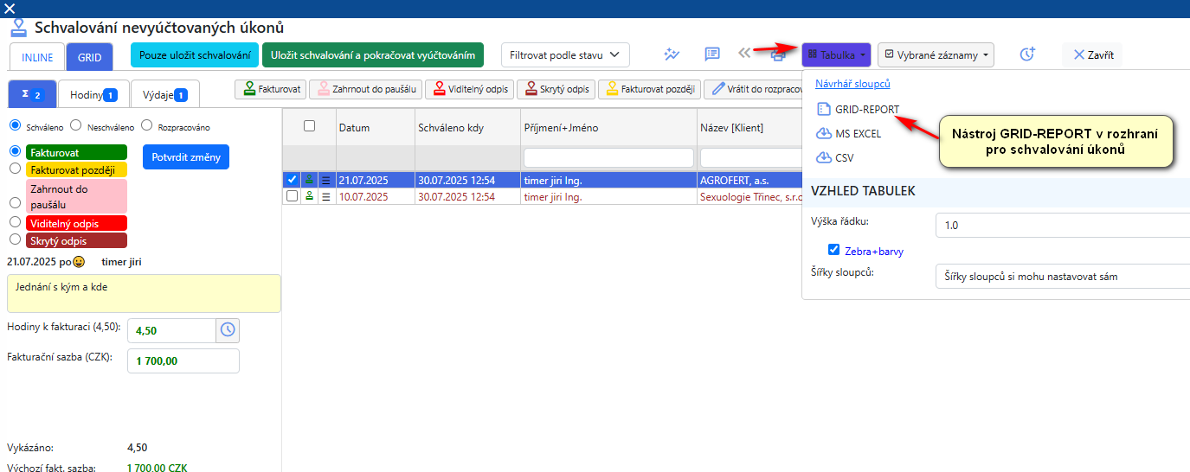Click the clock-plus icon beside Vybrané záznamy
Viewport: 1190px width, 472px height.
click(1027, 54)
